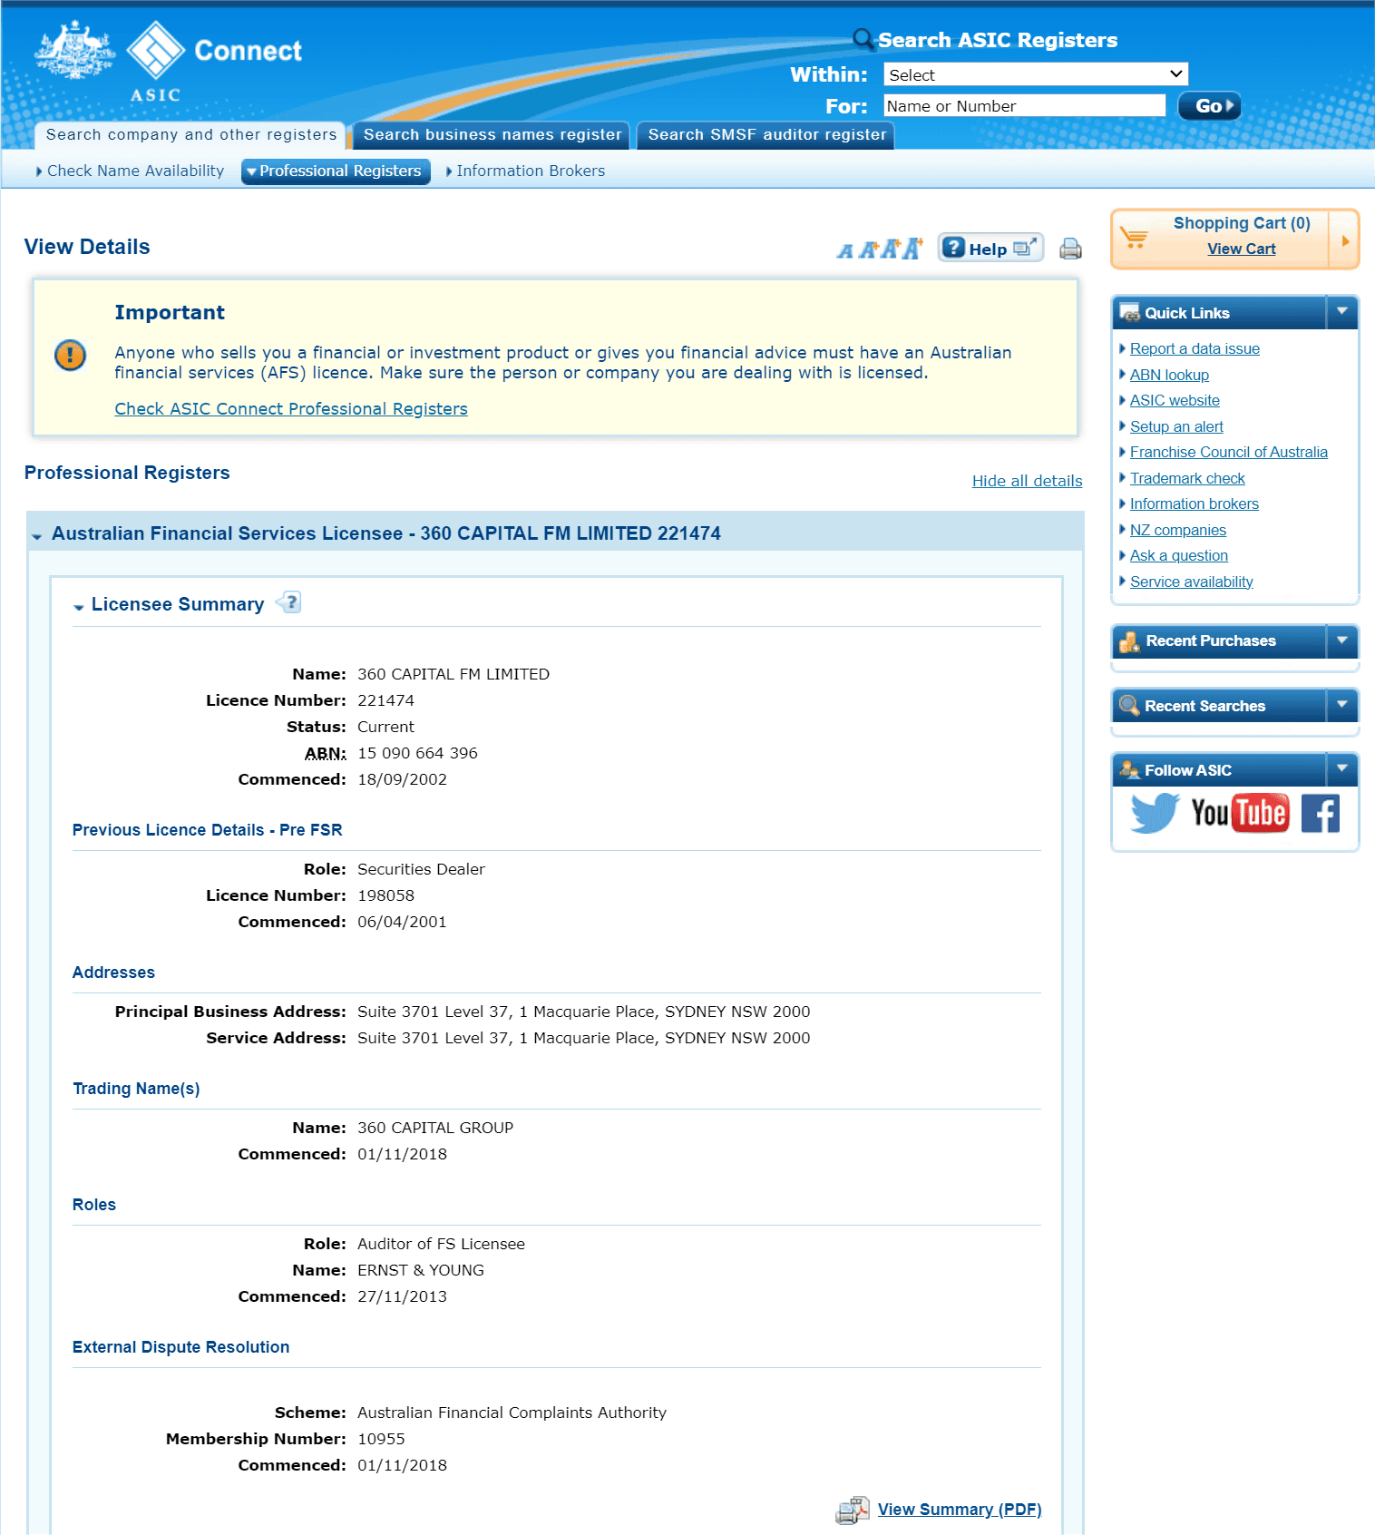Viewport: 1375px width, 1535px height.
Task: Expand the Recent Purchases panel
Action: (1341, 640)
